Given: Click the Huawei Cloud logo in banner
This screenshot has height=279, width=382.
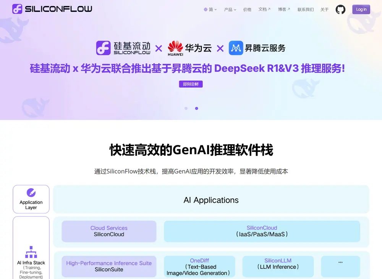Looking at the screenshot, I should pos(189,48).
